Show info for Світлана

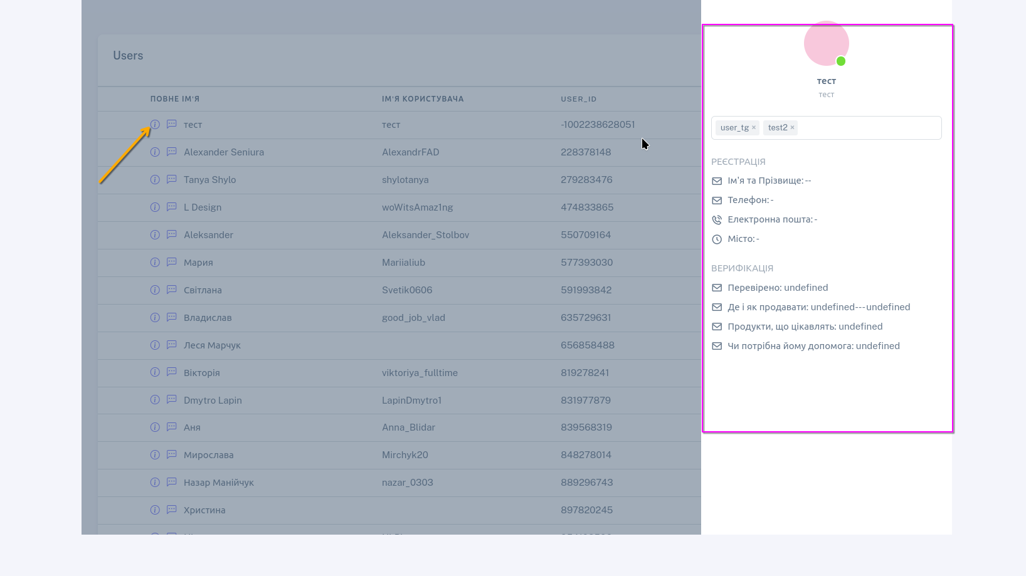coord(155,290)
